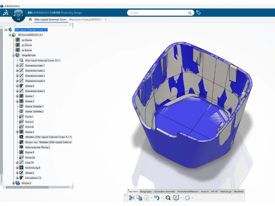Switch to the Generative Assembly tab

click(x=164, y=191)
